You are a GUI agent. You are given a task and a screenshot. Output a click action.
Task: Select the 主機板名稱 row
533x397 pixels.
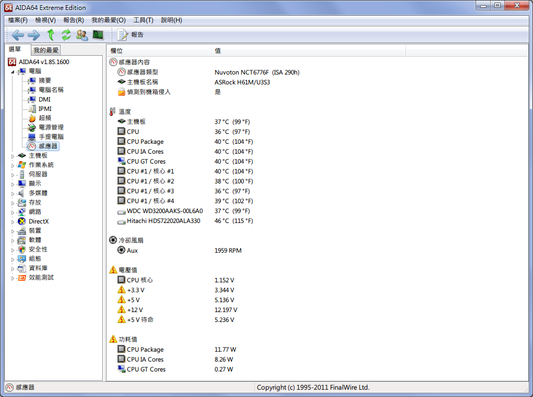[194, 82]
